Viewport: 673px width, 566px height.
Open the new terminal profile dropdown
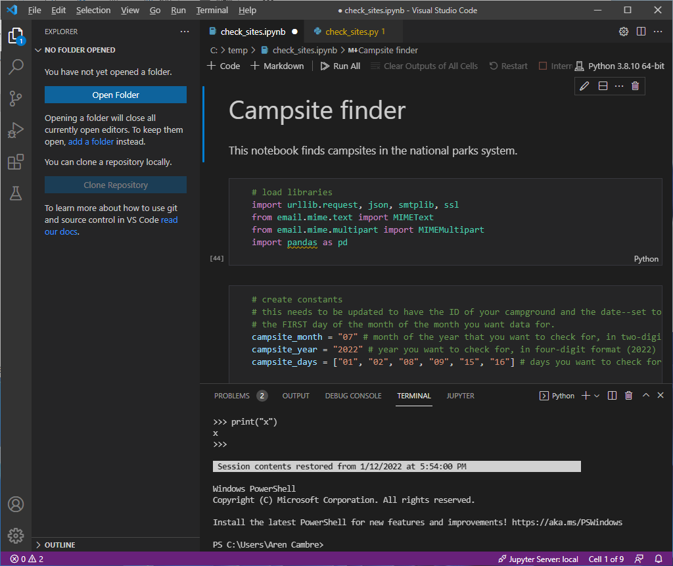[597, 395]
